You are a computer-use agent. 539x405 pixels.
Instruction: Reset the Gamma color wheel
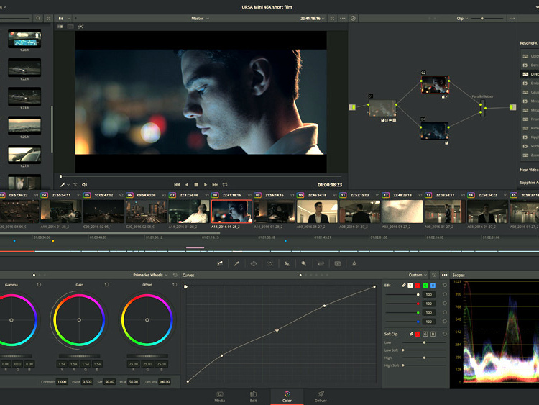[x=39, y=285]
